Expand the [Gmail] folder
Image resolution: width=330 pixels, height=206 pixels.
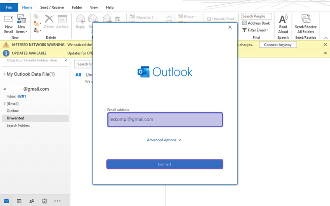[5, 103]
